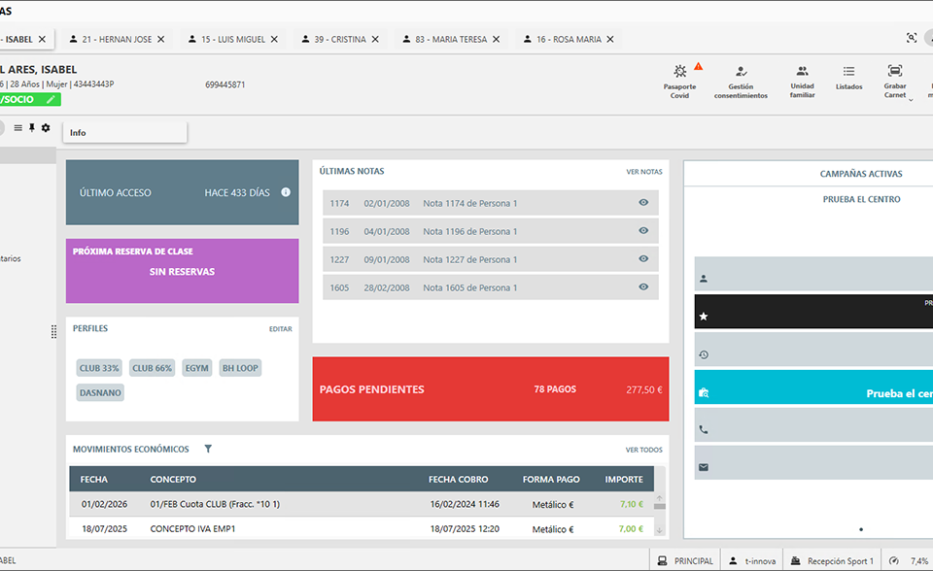Open the sidebar settings gear
The height and width of the screenshot is (571, 933).
click(46, 128)
